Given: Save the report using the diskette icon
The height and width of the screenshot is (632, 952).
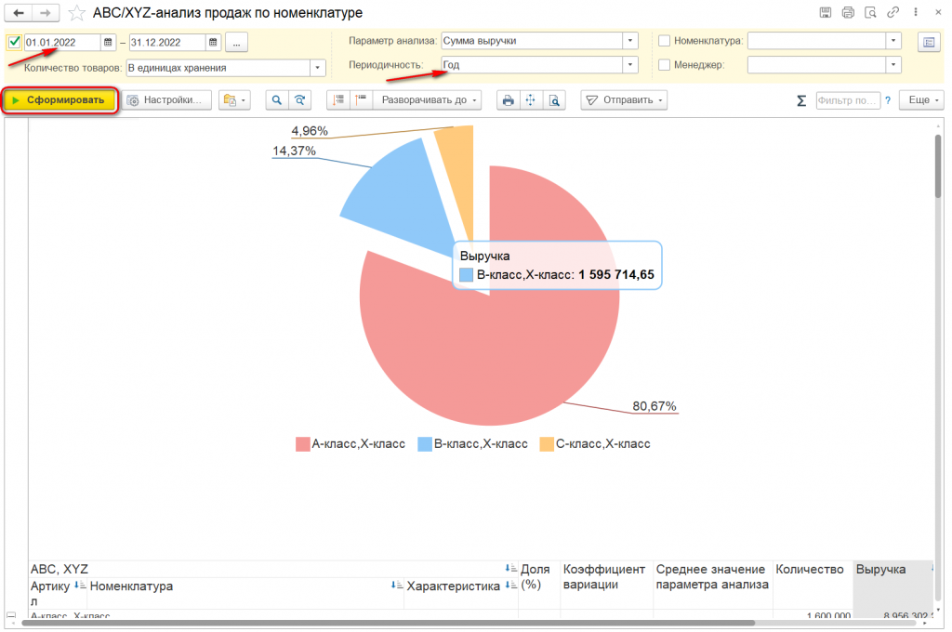Looking at the screenshot, I should [x=826, y=12].
